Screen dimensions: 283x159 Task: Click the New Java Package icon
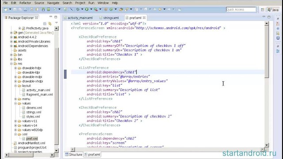(x=106, y=9)
